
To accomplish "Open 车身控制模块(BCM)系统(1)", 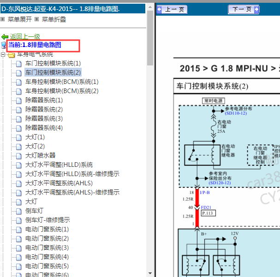I will [62, 82].
